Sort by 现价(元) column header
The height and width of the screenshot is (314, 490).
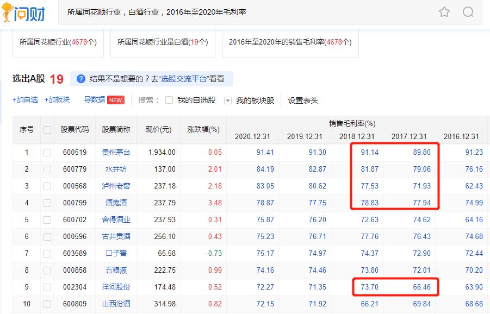pyautogui.click(x=158, y=129)
